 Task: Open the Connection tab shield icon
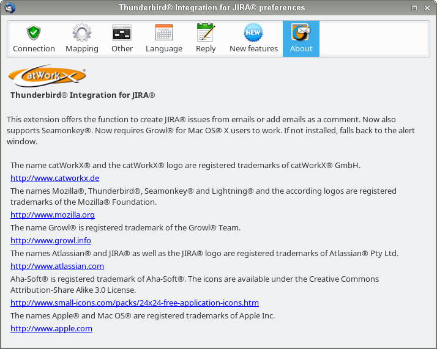[34, 32]
